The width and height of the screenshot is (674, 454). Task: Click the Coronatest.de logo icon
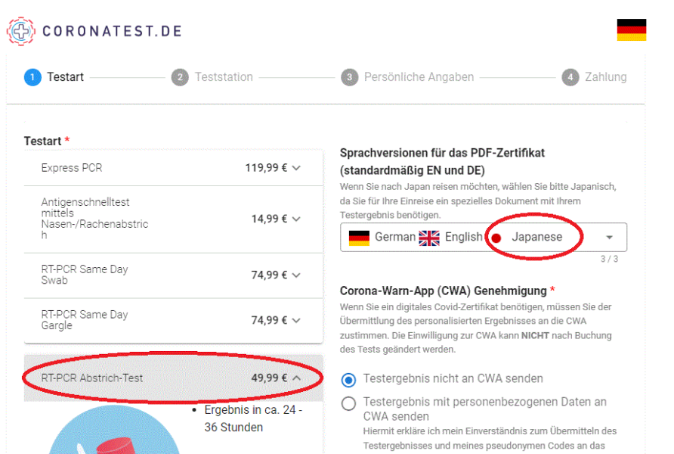click(x=21, y=32)
